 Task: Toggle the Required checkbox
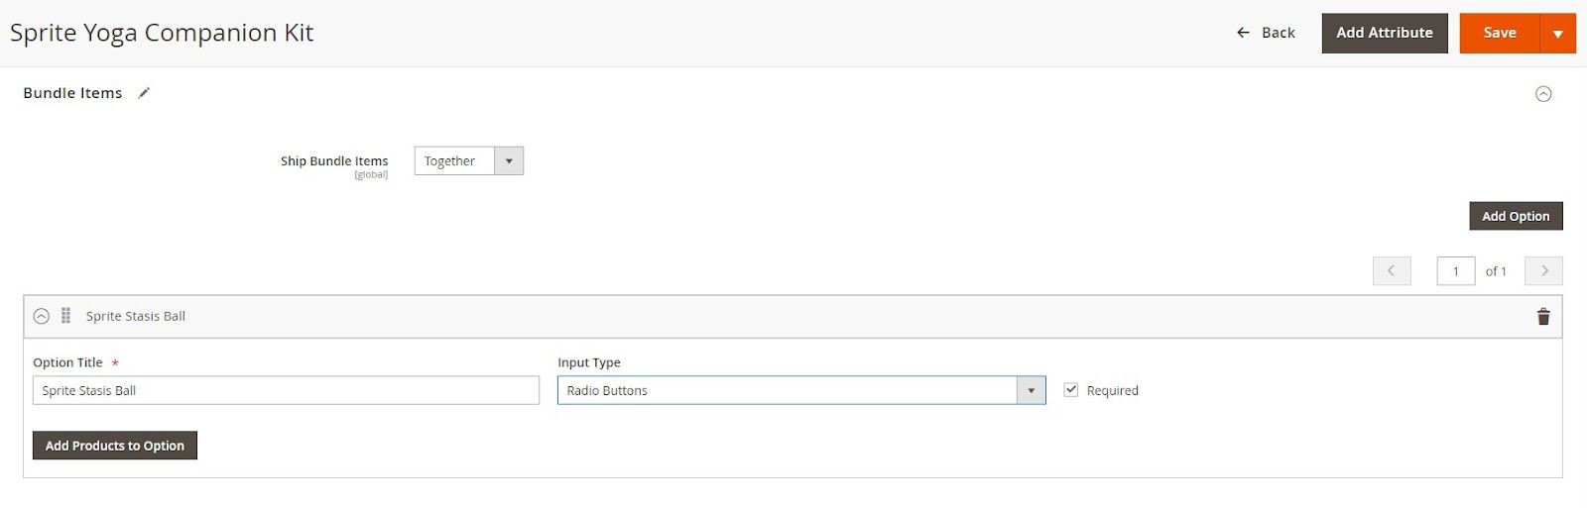coord(1070,390)
